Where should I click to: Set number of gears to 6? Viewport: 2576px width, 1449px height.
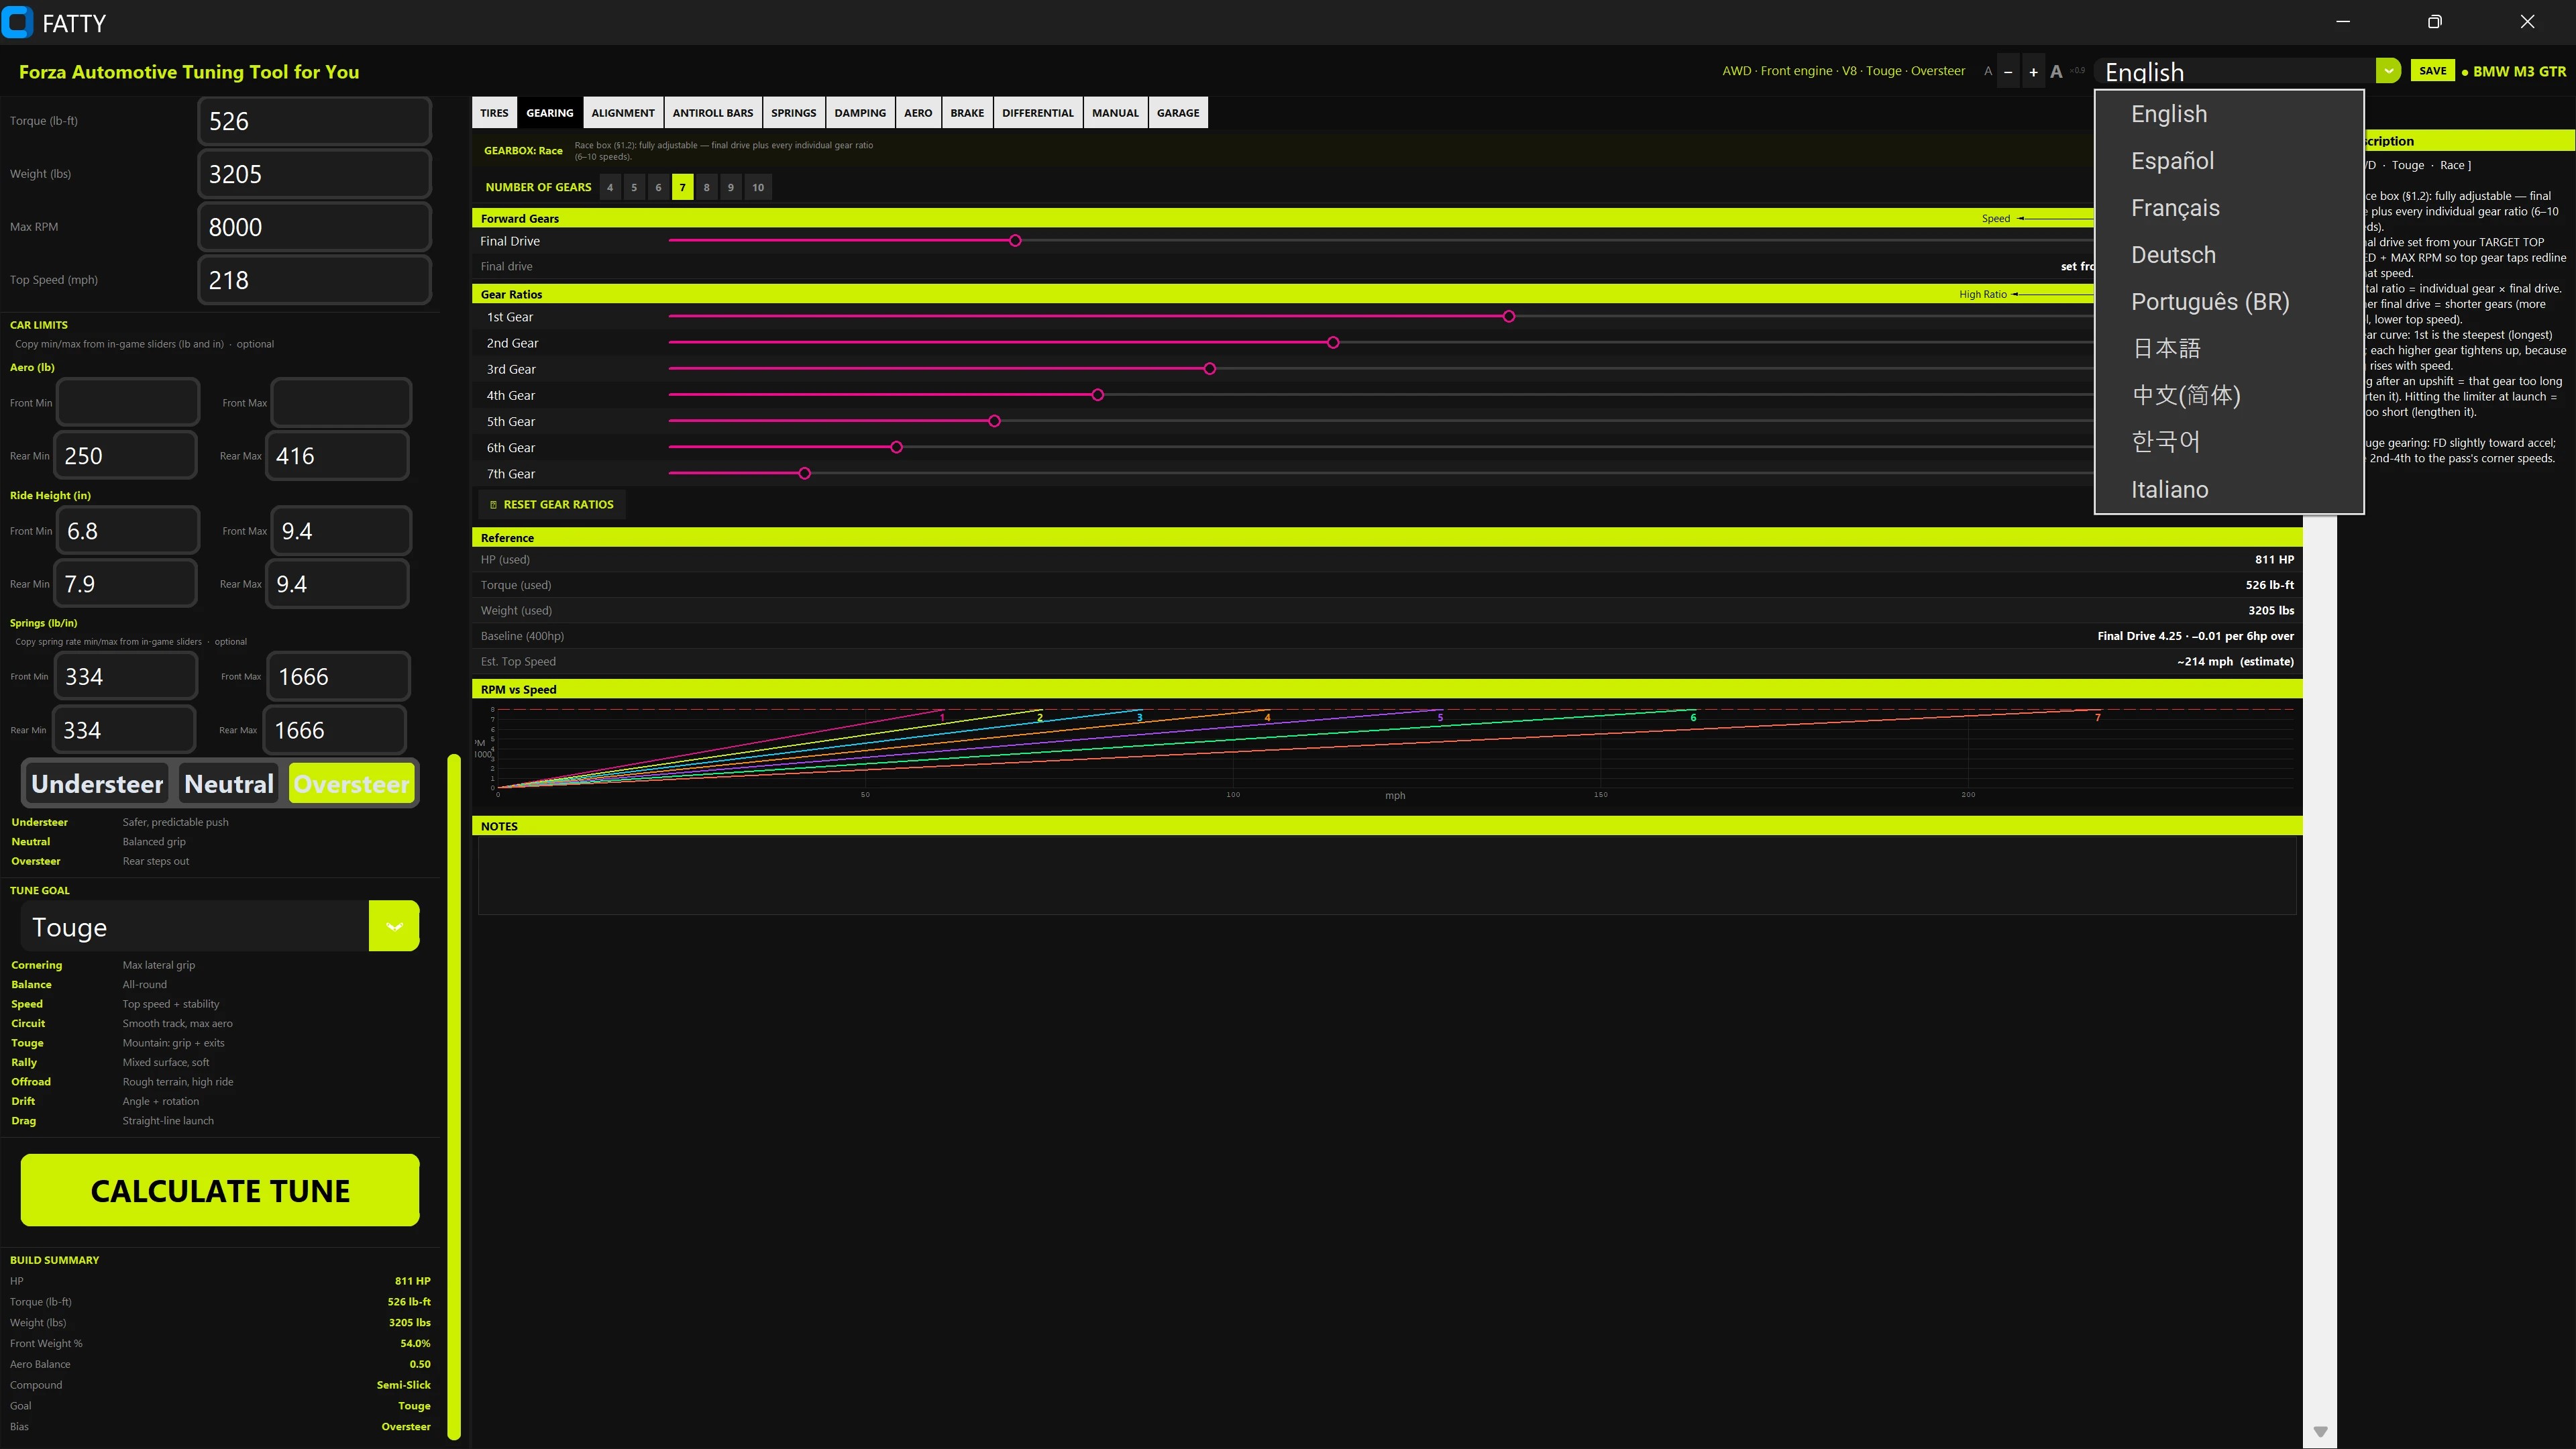[658, 187]
